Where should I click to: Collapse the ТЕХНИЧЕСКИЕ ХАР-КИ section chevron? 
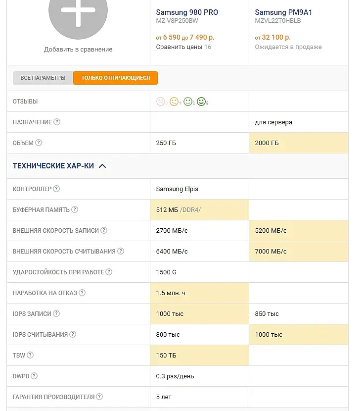tap(102, 166)
